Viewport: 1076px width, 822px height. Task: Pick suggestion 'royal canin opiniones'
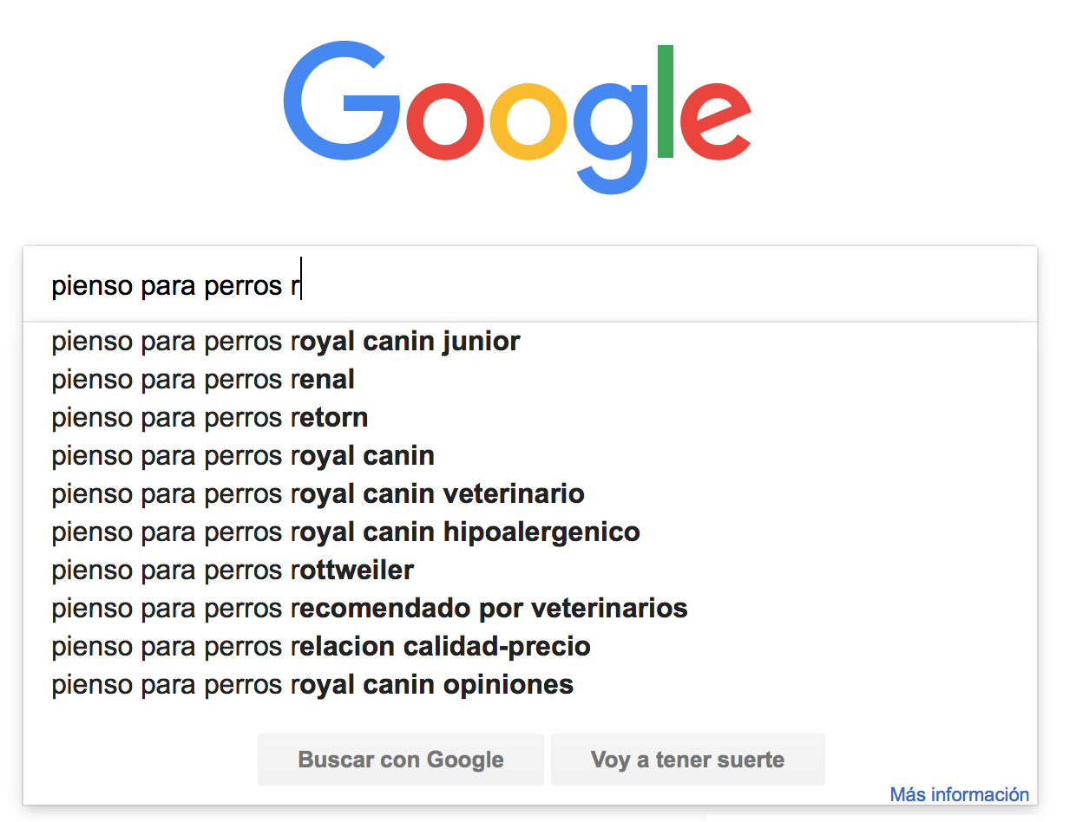click(x=530, y=685)
